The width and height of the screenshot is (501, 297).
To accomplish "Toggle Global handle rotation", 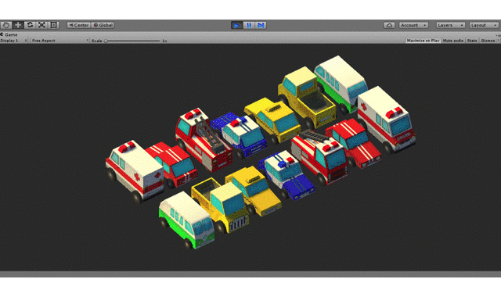I will coord(103,25).
